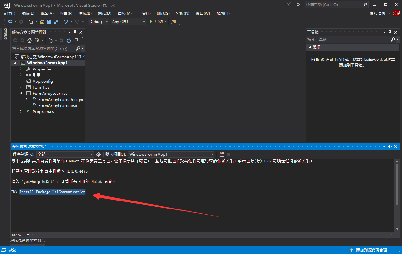Click the 启动 start debugging button

[x=156, y=22]
